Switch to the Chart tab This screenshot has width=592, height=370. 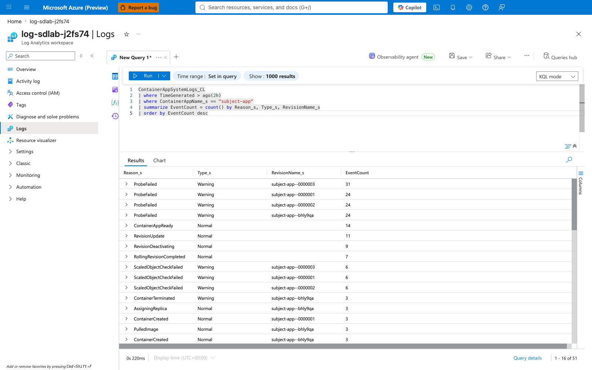159,161
